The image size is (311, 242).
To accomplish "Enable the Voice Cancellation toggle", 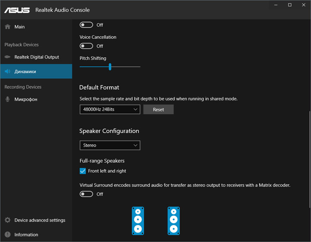I will [x=86, y=46].
